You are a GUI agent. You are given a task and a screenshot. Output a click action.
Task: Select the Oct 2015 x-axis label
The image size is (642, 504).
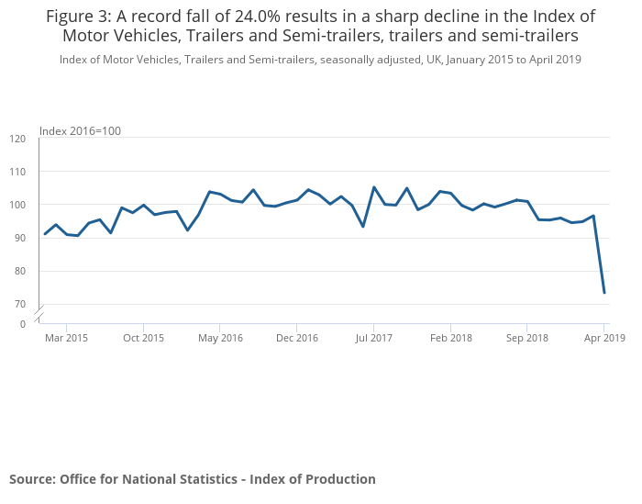point(144,338)
